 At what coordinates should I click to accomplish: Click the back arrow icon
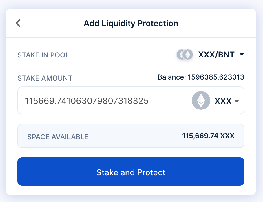tap(18, 23)
